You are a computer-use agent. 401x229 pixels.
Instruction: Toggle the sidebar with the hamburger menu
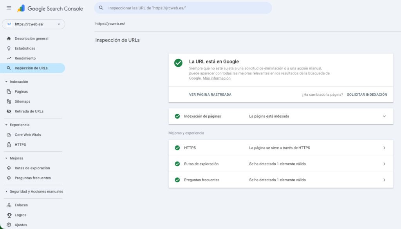pos(9,8)
